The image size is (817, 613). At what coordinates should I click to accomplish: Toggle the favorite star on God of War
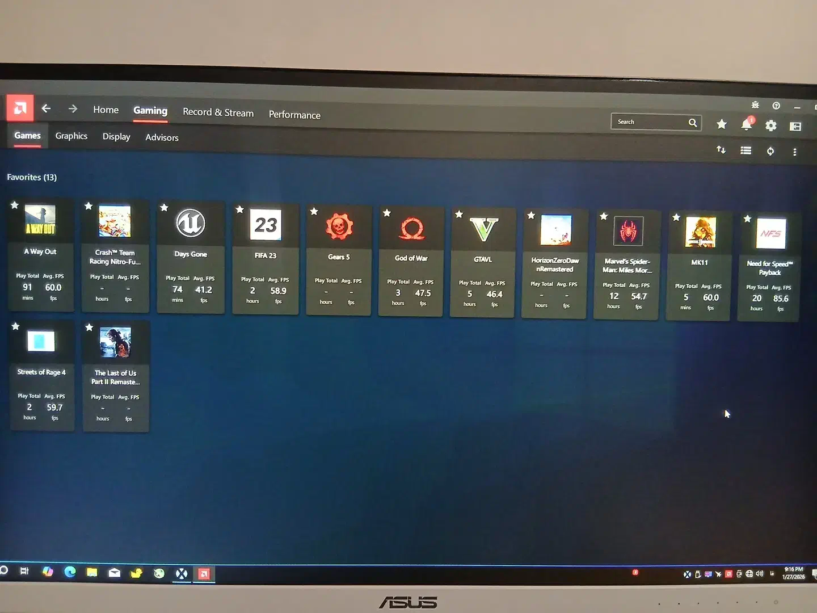tap(387, 213)
